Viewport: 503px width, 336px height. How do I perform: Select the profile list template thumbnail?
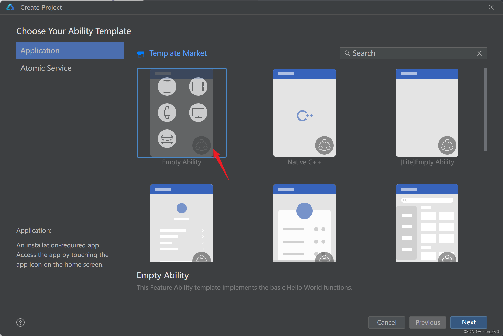click(181, 223)
